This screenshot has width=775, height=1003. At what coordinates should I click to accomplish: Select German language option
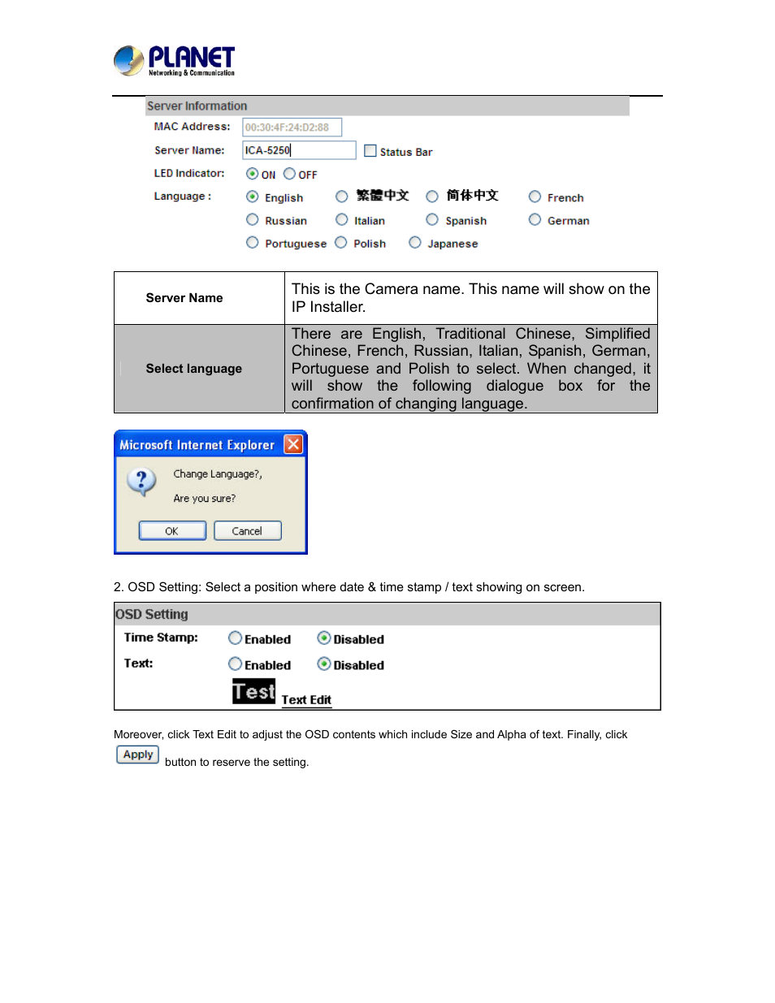[535, 219]
